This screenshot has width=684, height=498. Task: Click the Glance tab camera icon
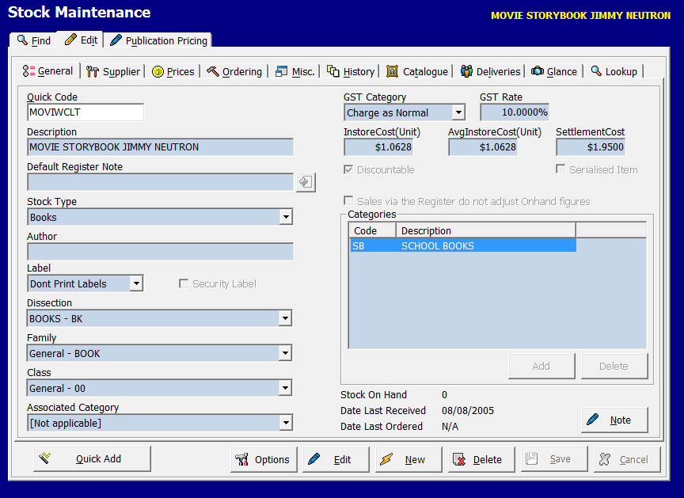coord(538,70)
